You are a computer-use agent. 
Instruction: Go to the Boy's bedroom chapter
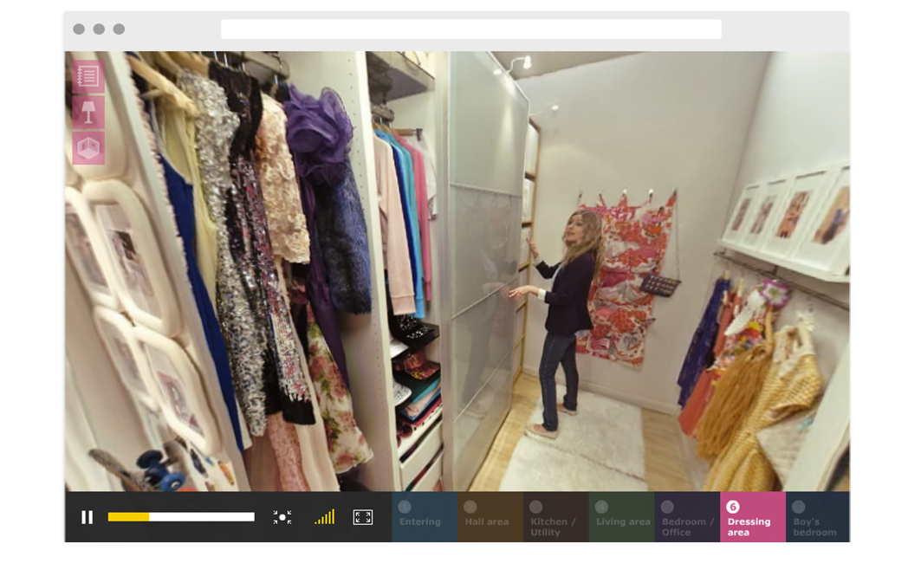[818, 516]
